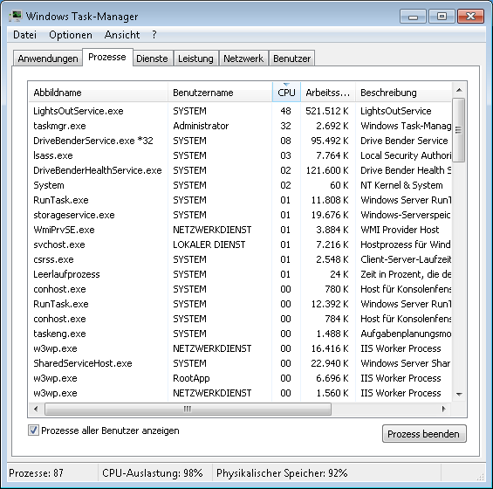Open the Optionen menu
The image size is (493, 489).
pos(71,35)
